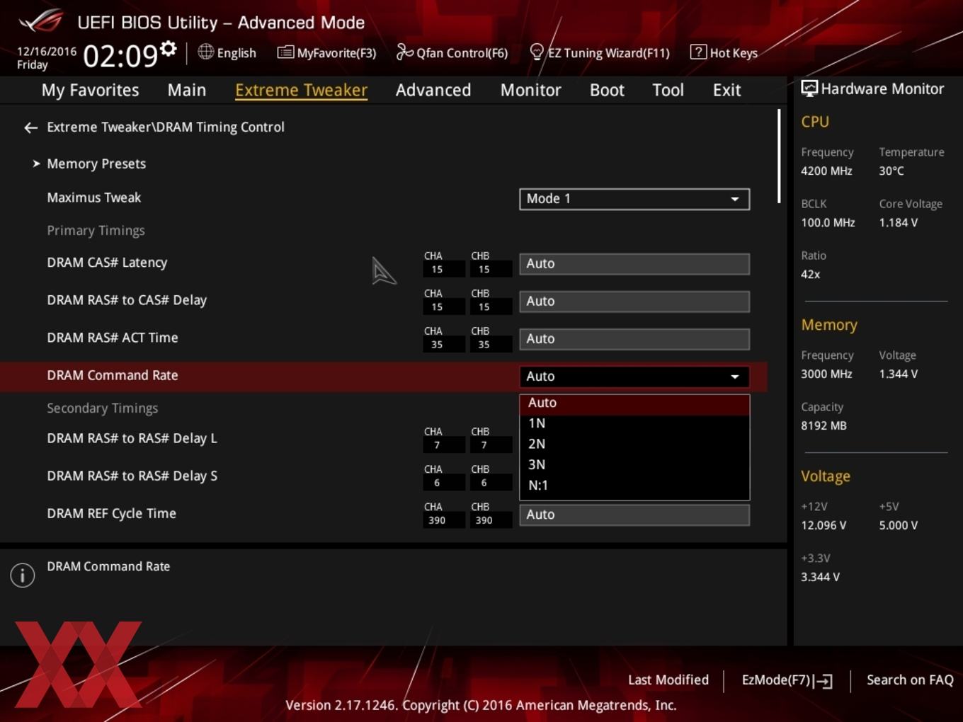
Task: Choose Auto in the Command Rate list
Action: [x=634, y=403]
